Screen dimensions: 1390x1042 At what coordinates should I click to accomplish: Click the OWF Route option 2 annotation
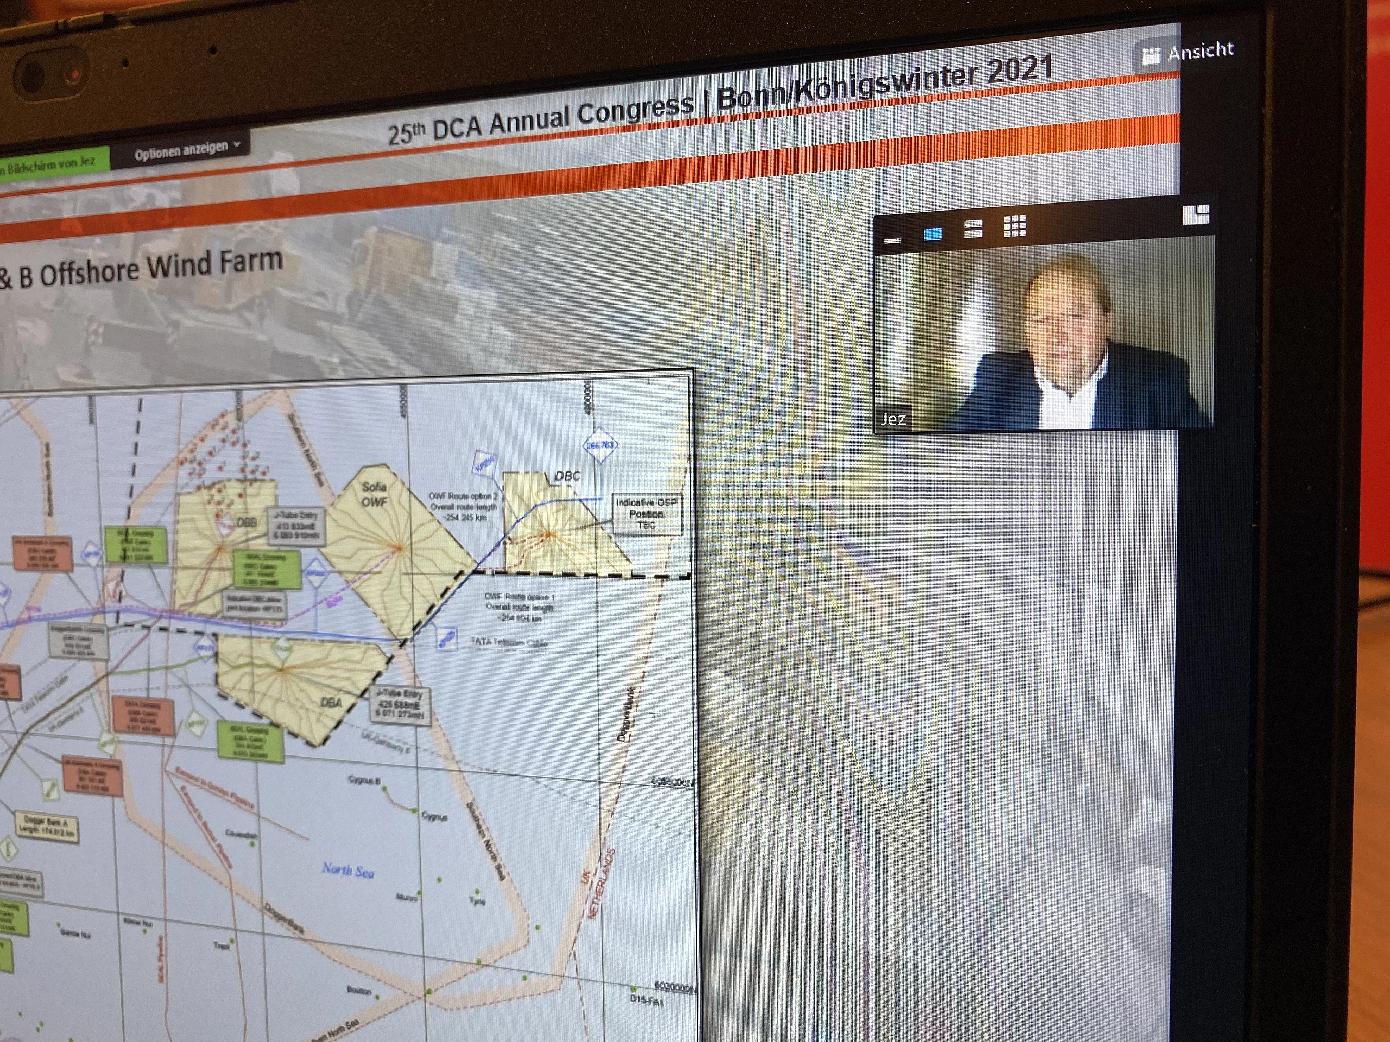463,506
